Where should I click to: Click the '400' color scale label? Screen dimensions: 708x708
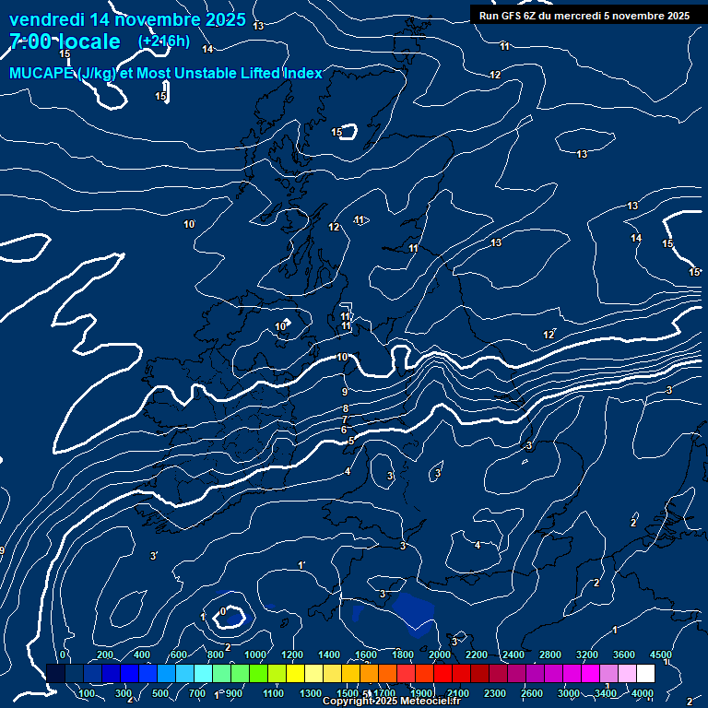pos(142,655)
